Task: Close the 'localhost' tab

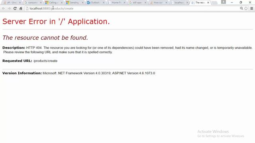Action: click(187, 3)
